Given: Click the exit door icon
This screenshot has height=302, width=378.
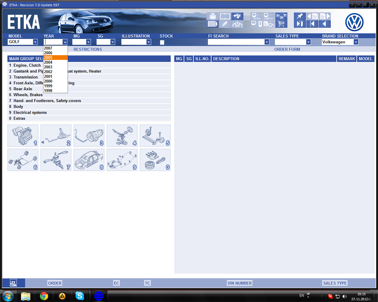Looking at the screenshot, I should 300,24.
